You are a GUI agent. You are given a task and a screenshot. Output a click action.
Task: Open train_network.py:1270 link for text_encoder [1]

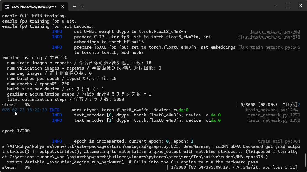click(x=274, y=120)
